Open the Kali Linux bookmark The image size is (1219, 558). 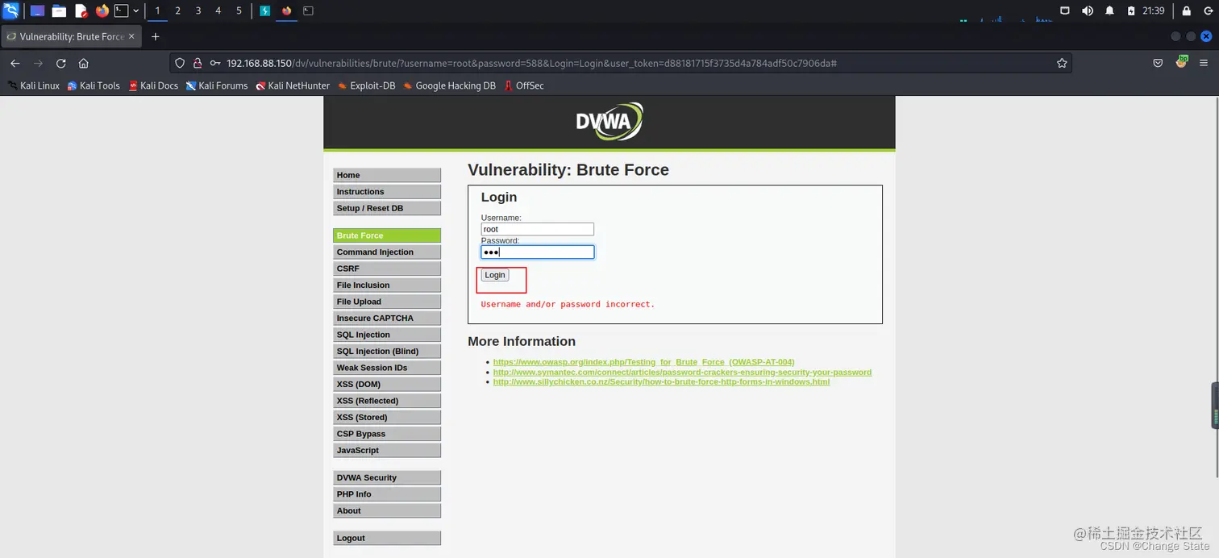click(34, 85)
